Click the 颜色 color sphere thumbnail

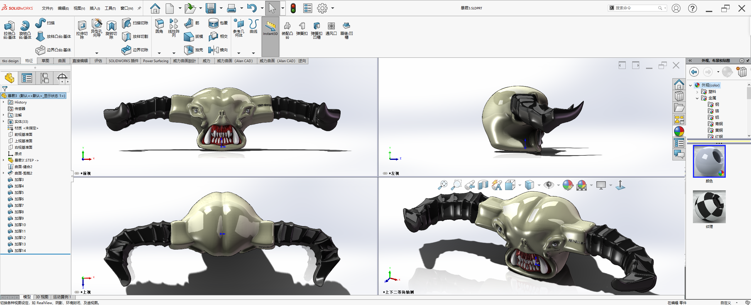(709, 161)
